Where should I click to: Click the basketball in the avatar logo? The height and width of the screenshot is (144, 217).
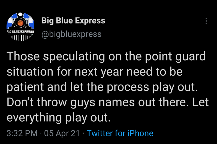pyautogui.click(x=20, y=23)
